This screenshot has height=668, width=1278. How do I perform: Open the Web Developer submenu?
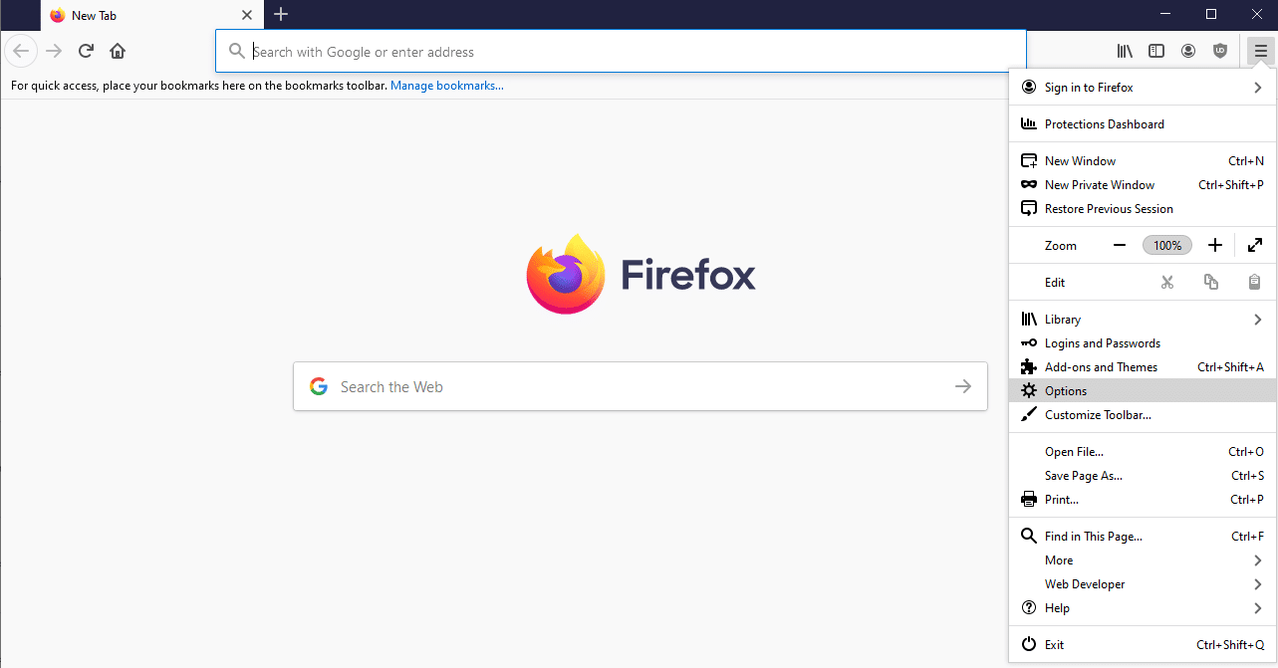click(x=1084, y=583)
